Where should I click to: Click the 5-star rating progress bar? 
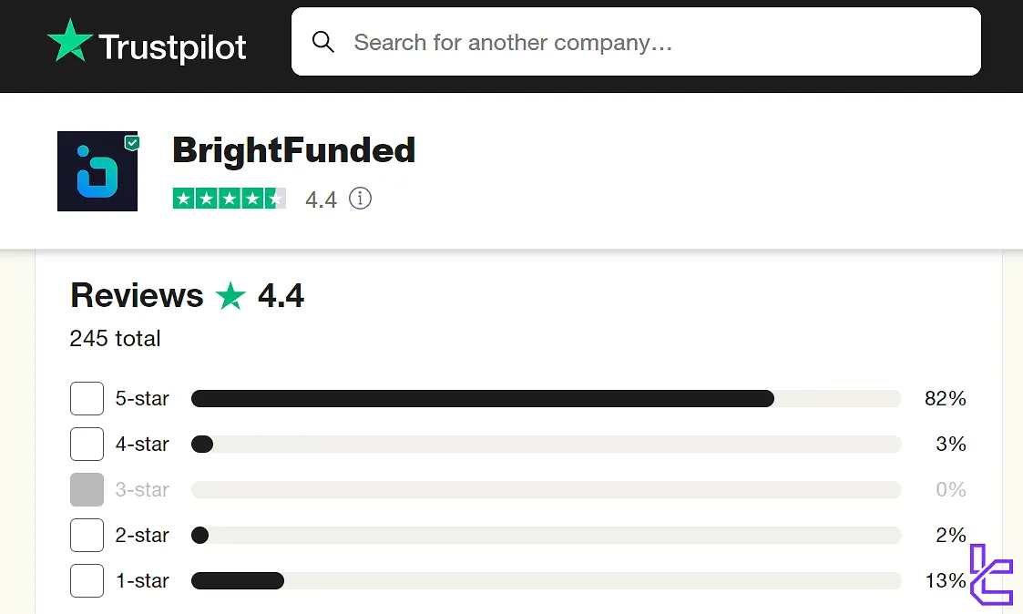[546, 398]
